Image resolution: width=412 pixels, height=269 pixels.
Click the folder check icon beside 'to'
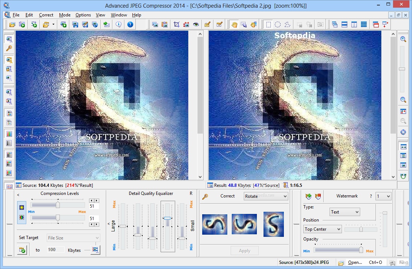click(22, 250)
